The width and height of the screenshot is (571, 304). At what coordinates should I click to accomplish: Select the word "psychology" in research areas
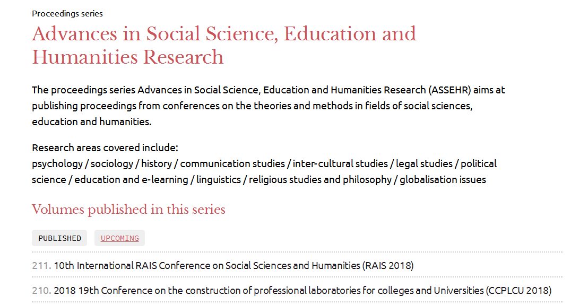(x=57, y=163)
